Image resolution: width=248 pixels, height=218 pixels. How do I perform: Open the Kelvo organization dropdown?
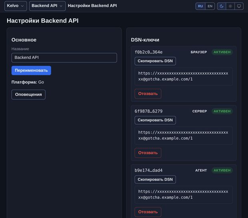pos(16,6)
